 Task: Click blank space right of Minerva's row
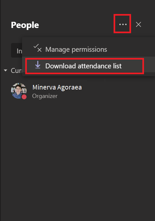coord(119,91)
